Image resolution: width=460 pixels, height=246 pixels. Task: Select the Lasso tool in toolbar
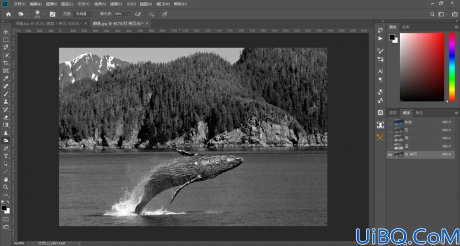(6, 47)
